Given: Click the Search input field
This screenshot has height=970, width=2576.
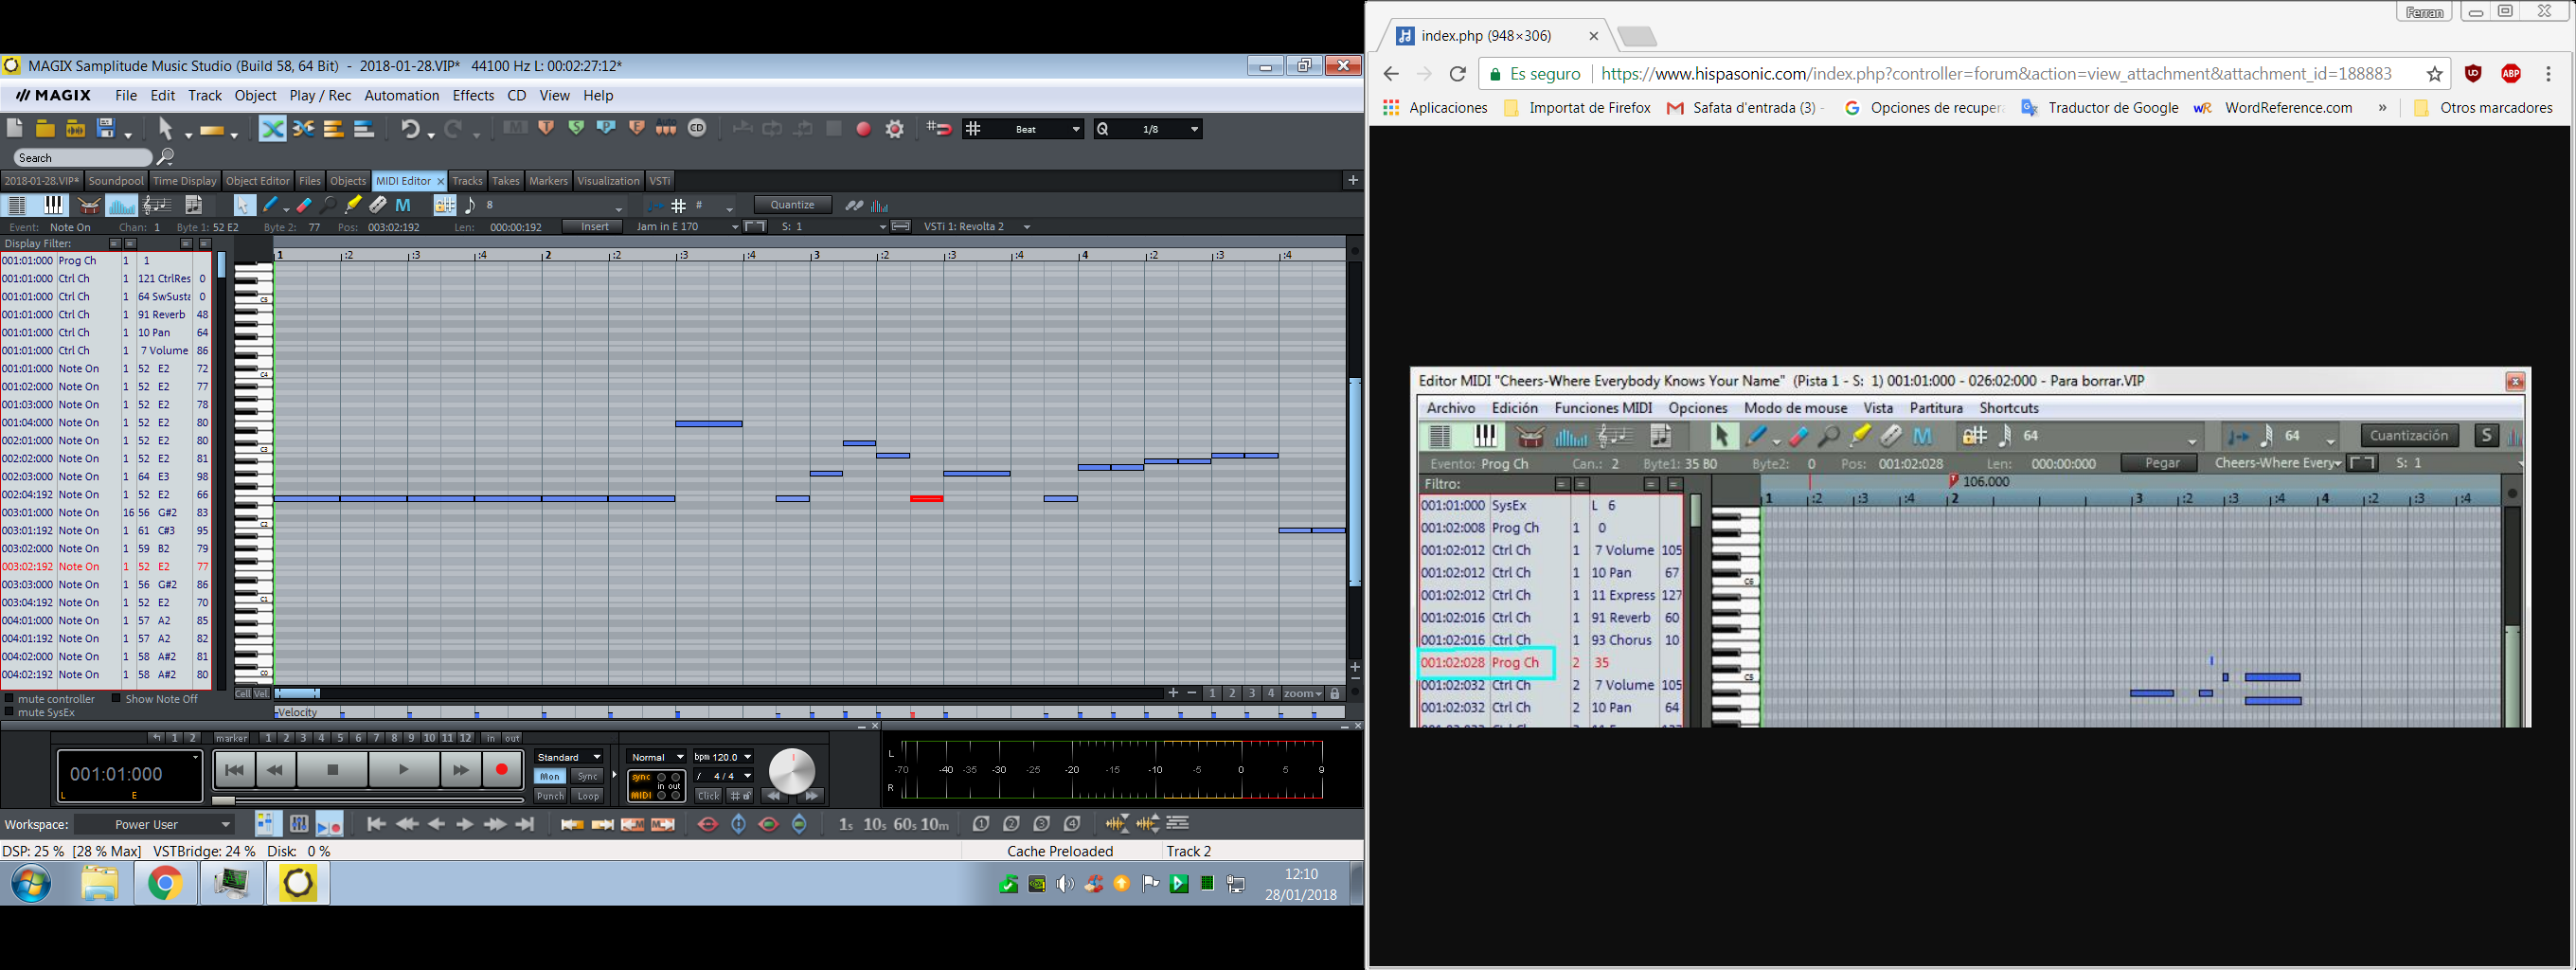Looking at the screenshot, I should [82, 158].
